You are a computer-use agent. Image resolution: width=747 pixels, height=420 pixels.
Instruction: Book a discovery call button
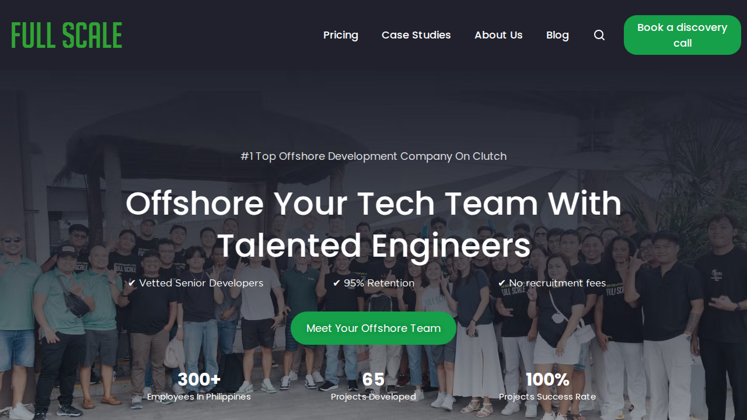[x=682, y=35]
